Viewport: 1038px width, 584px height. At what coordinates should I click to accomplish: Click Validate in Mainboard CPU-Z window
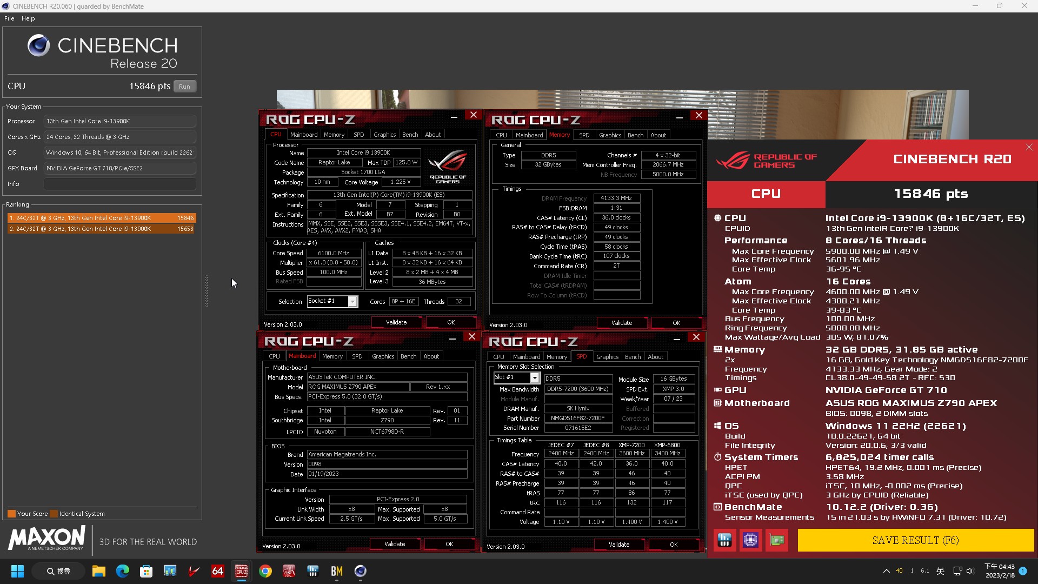pos(395,544)
